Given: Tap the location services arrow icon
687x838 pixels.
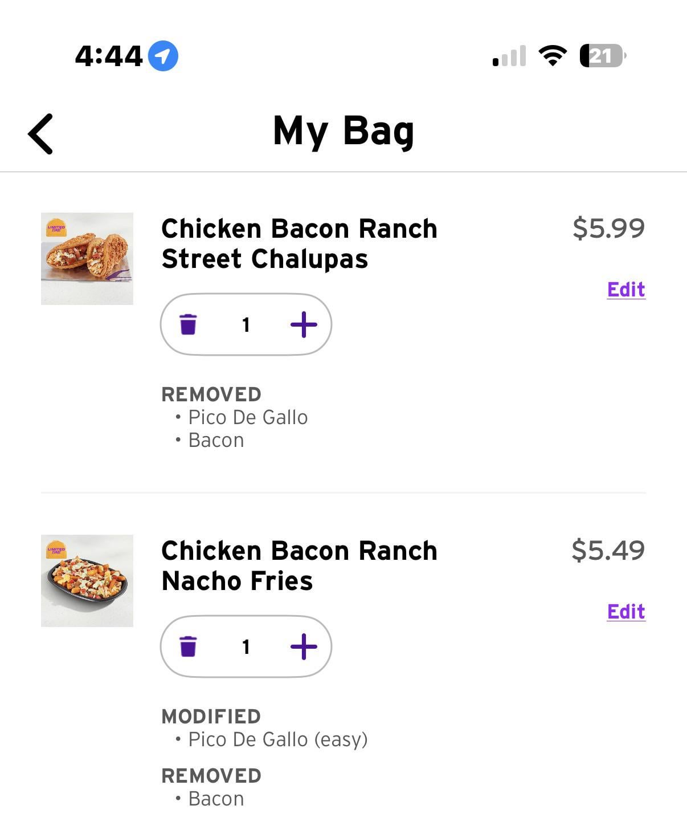Looking at the screenshot, I should pyautogui.click(x=163, y=56).
